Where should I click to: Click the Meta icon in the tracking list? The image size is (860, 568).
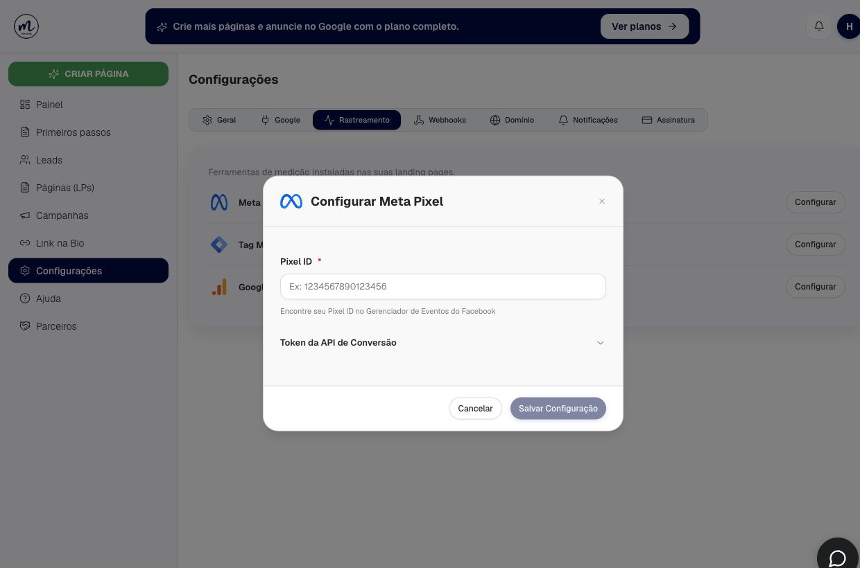tap(219, 202)
